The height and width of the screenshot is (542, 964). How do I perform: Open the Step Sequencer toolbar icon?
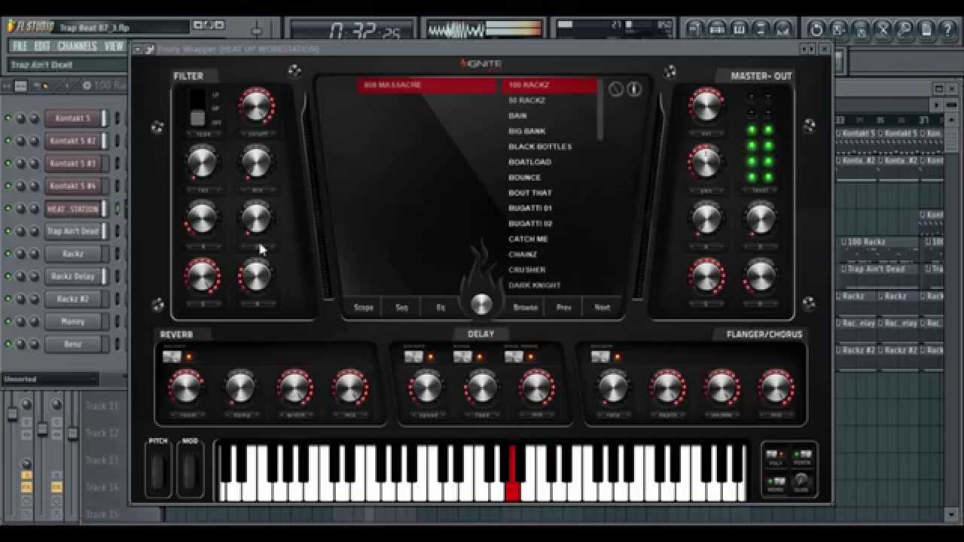pos(717,29)
